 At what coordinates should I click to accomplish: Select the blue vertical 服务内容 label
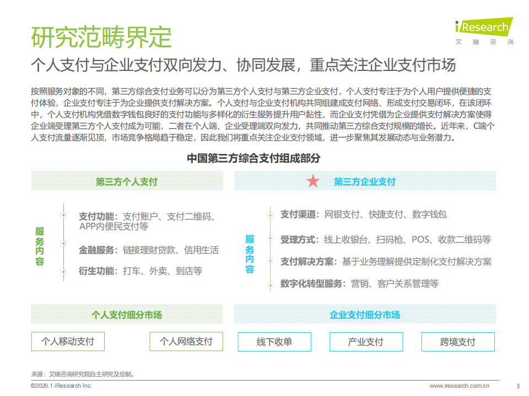coord(250,254)
